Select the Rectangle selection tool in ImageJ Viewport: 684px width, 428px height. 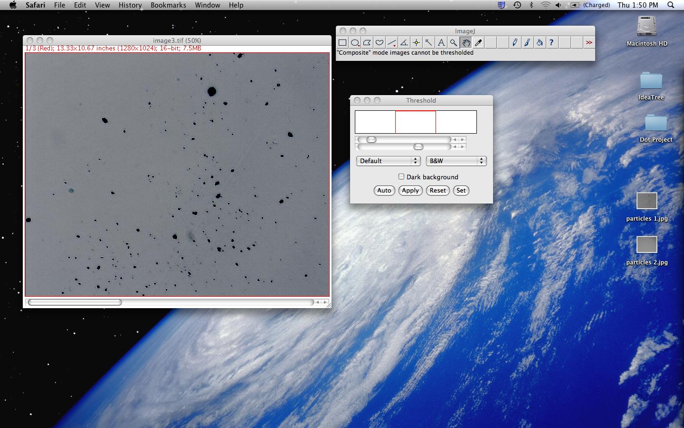pos(342,43)
